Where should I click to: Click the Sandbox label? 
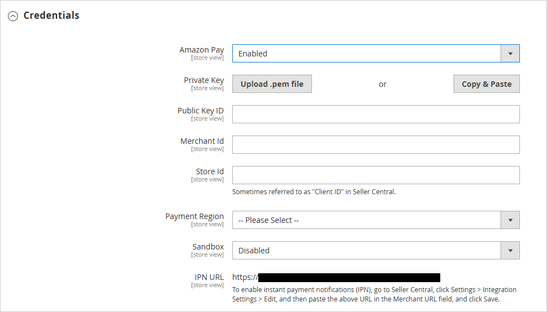coord(208,247)
